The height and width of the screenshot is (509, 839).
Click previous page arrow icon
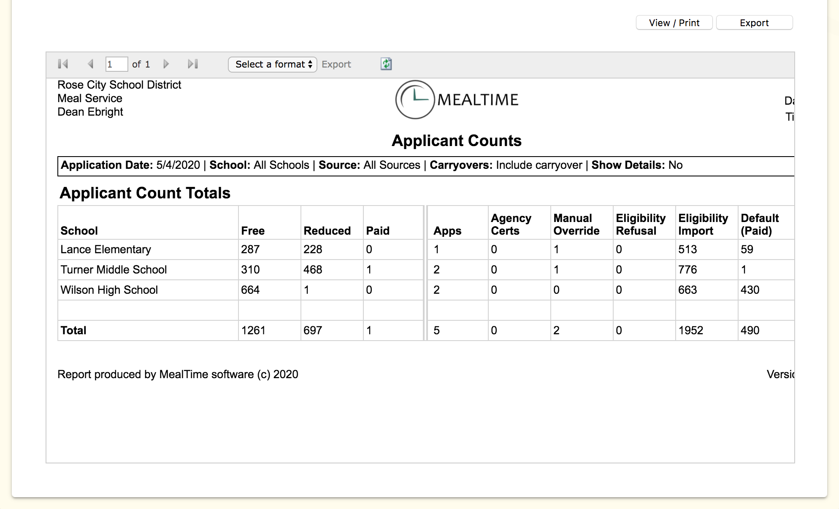(x=90, y=64)
